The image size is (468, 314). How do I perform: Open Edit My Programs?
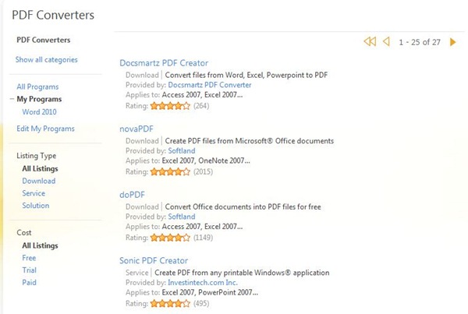coord(45,129)
